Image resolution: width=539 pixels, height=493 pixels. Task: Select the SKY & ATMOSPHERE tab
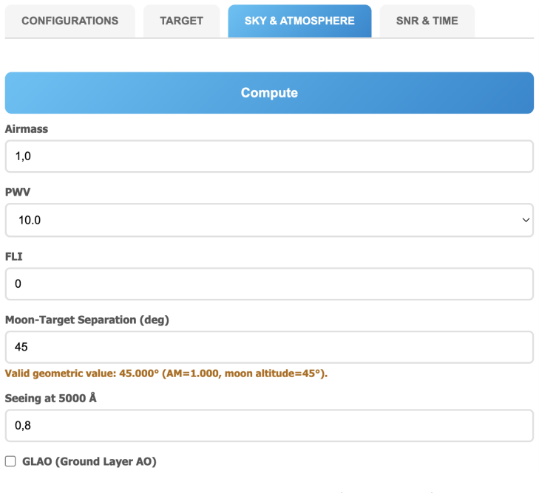pos(299,21)
